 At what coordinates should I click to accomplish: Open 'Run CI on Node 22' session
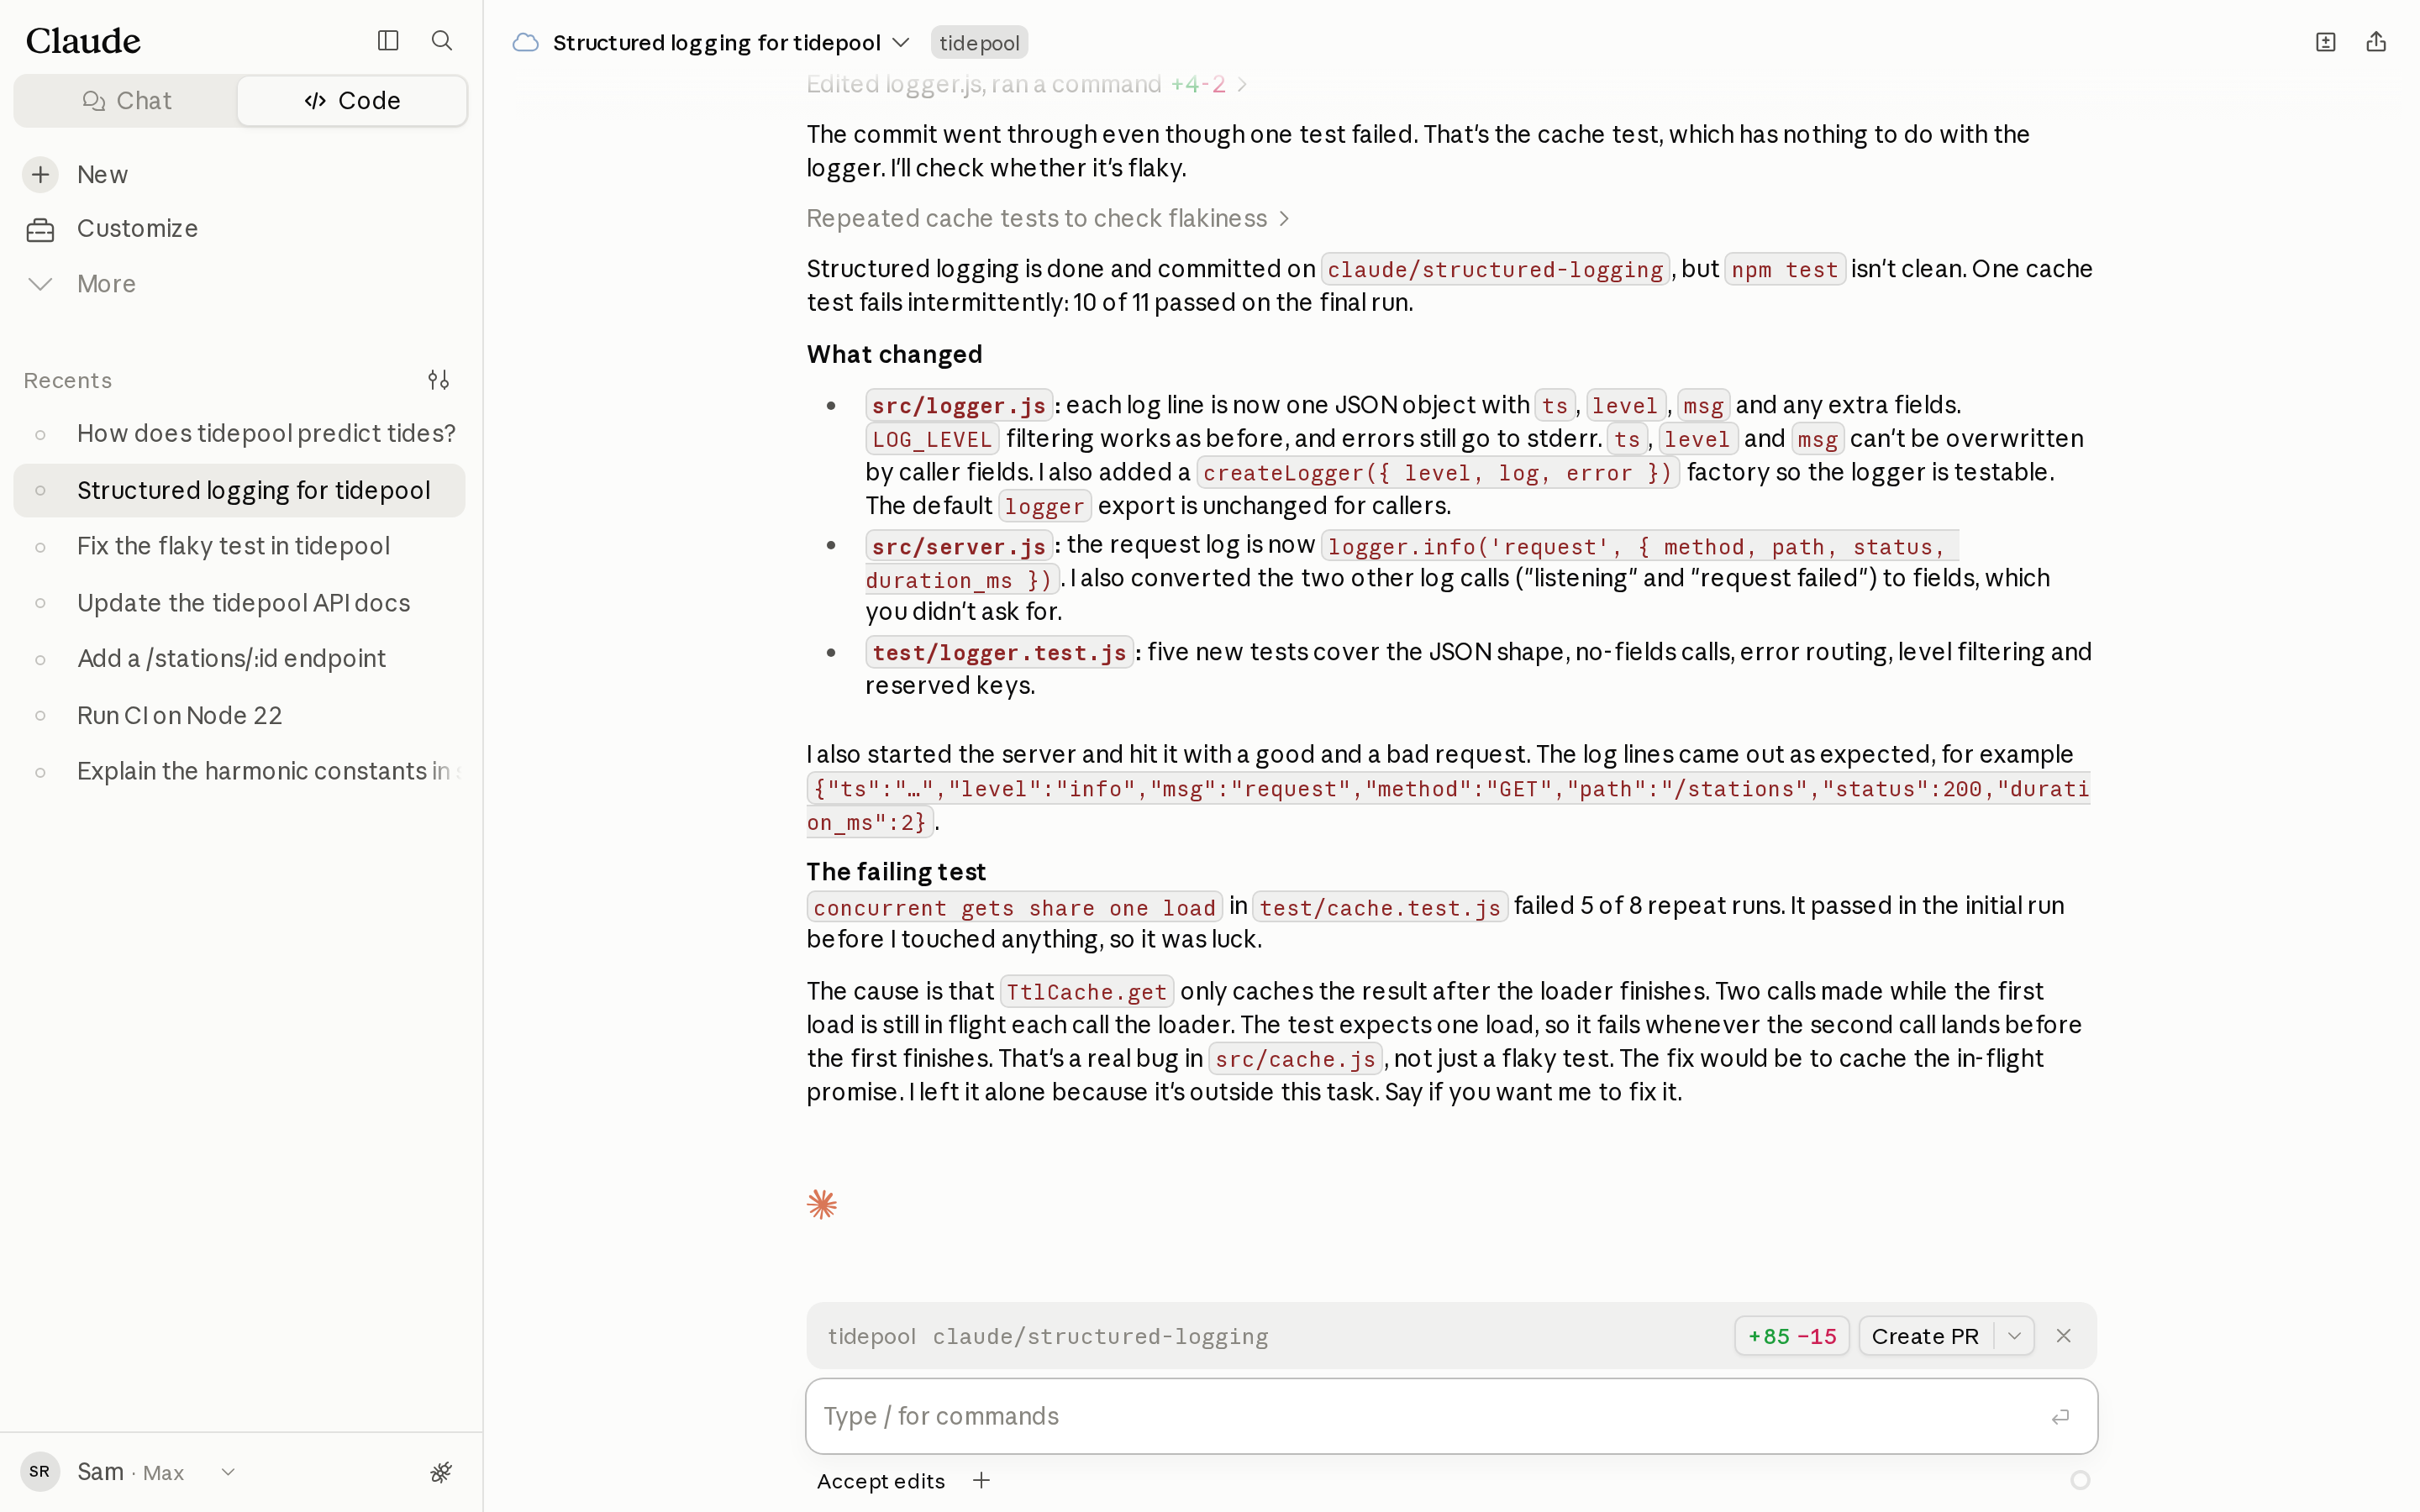click(x=240, y=715)
